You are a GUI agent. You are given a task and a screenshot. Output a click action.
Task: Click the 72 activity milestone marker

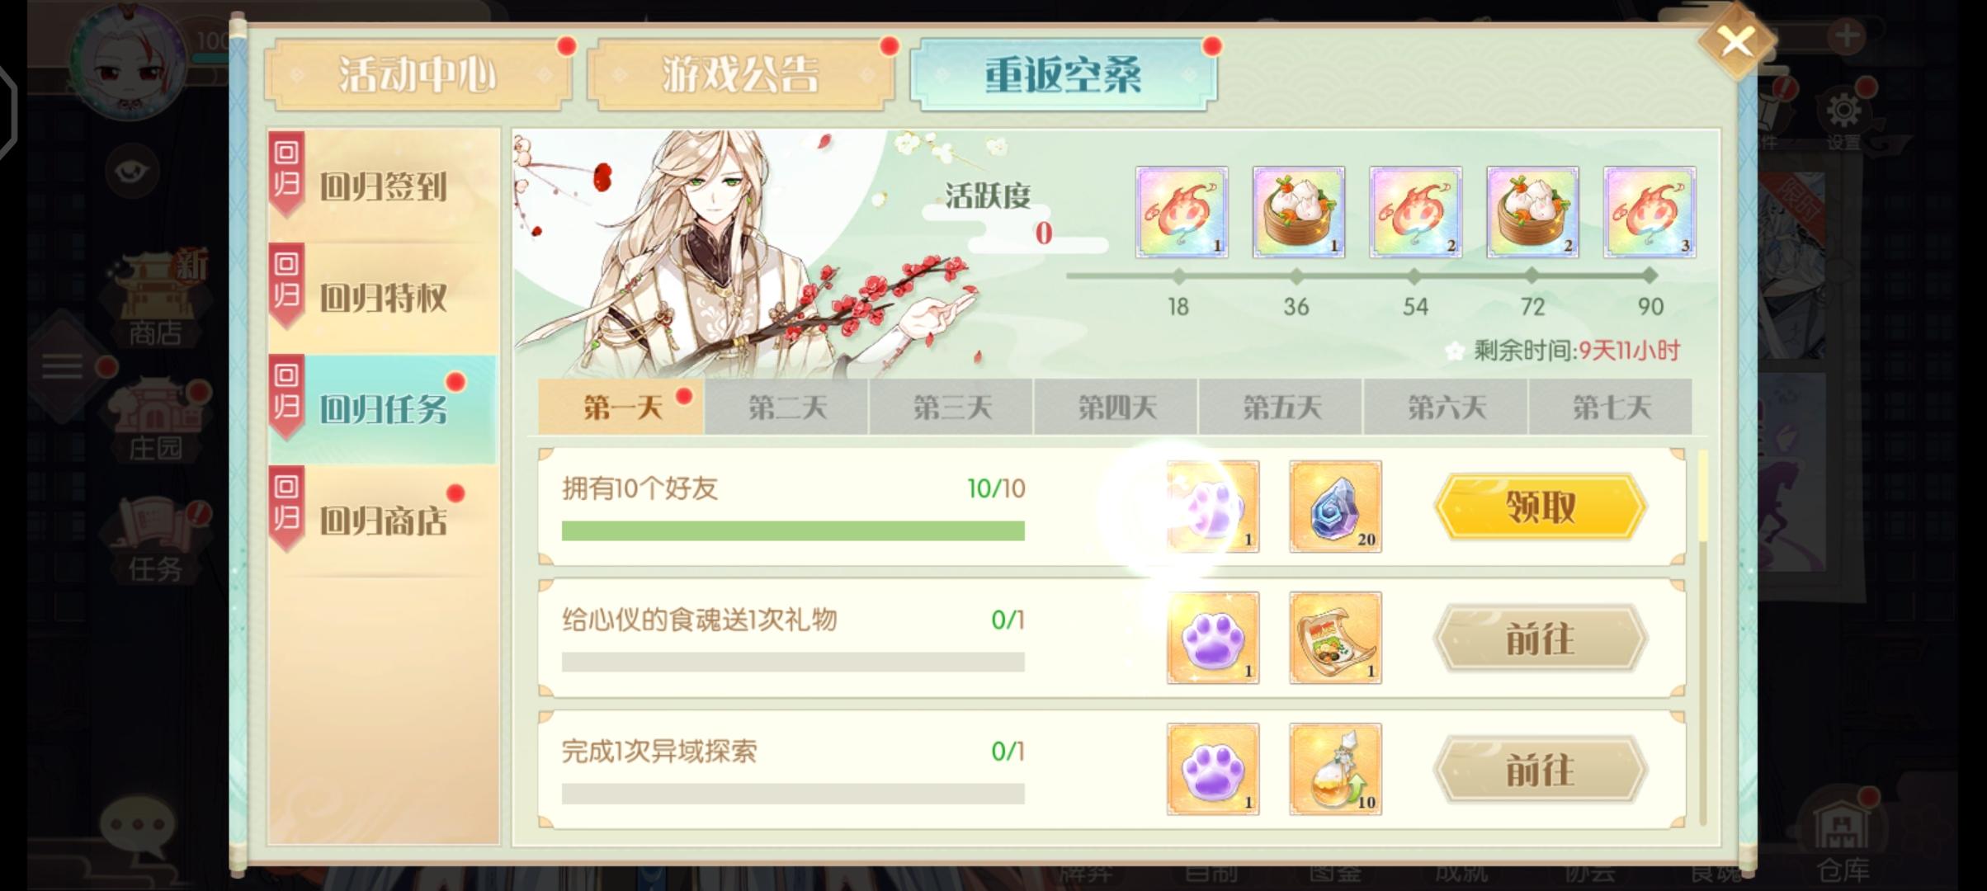pyautogui.click(x=1532, y=276)
